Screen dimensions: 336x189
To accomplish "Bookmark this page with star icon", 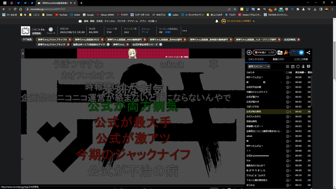I will pos(235,9).
